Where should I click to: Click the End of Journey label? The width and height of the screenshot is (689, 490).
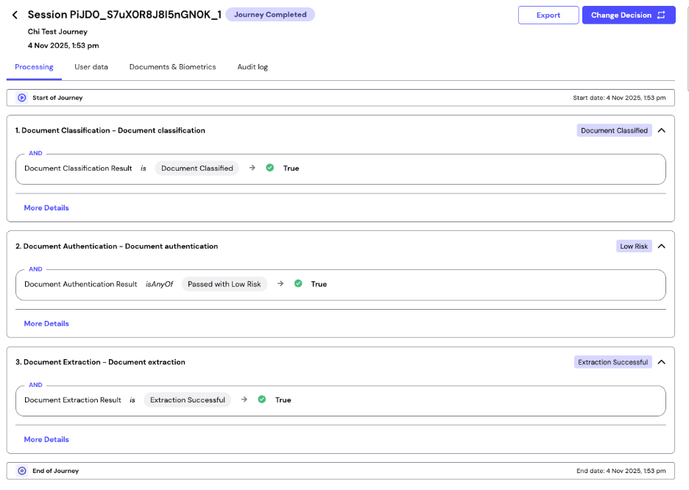tap(55, 471)
